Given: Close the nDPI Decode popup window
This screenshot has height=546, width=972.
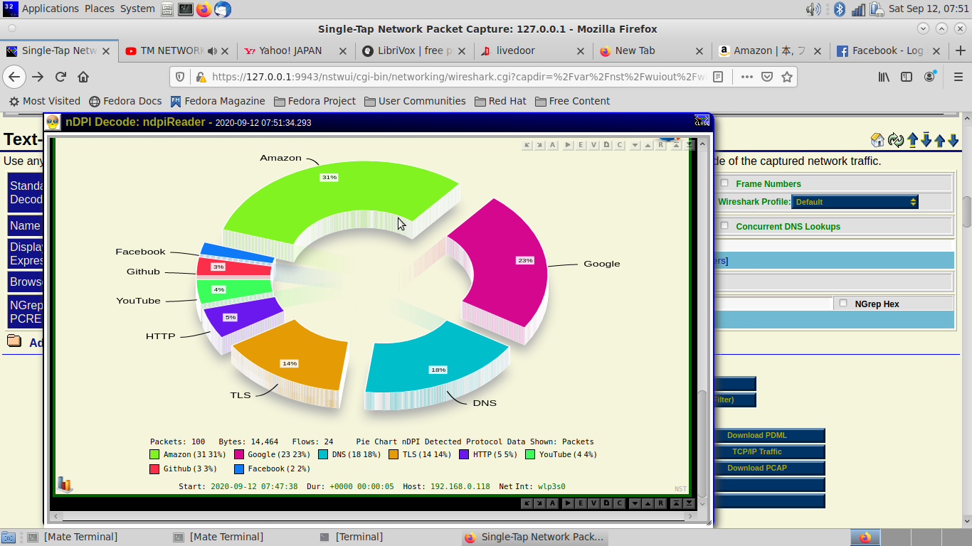Looking at the screenshot, I should (x=702, y=122).
